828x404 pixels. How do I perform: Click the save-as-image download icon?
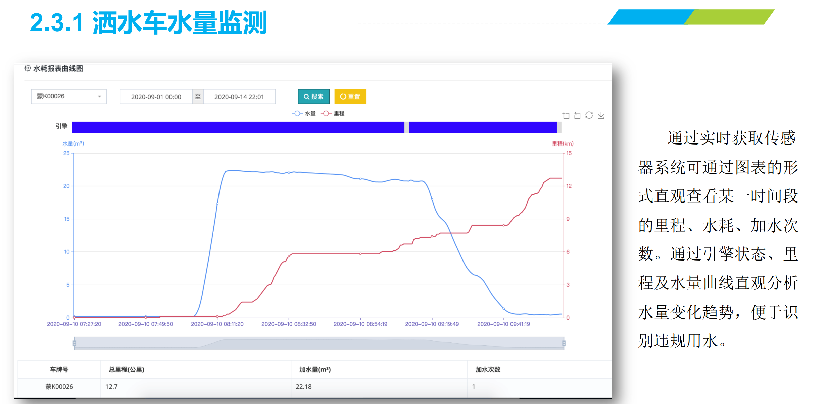[x=601, y=115]
